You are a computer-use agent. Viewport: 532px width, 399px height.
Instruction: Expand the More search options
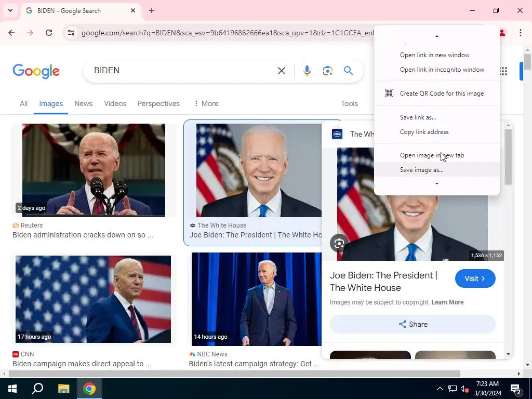pos(206,103)
